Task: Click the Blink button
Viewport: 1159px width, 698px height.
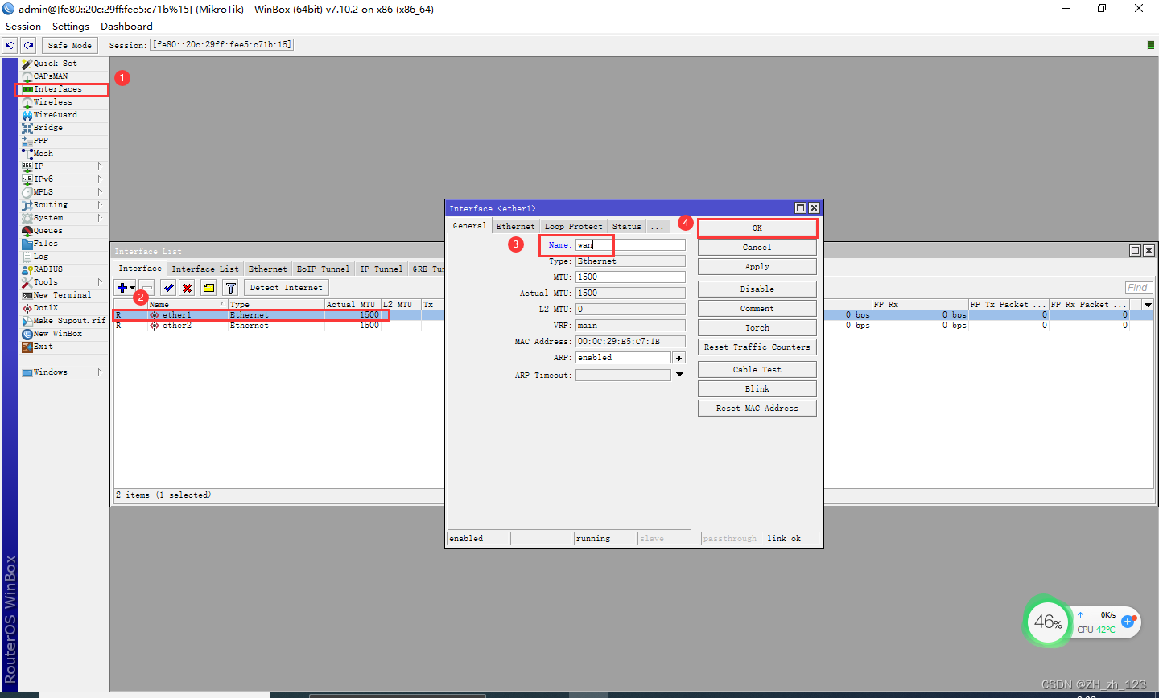Action: coord(757,389)
